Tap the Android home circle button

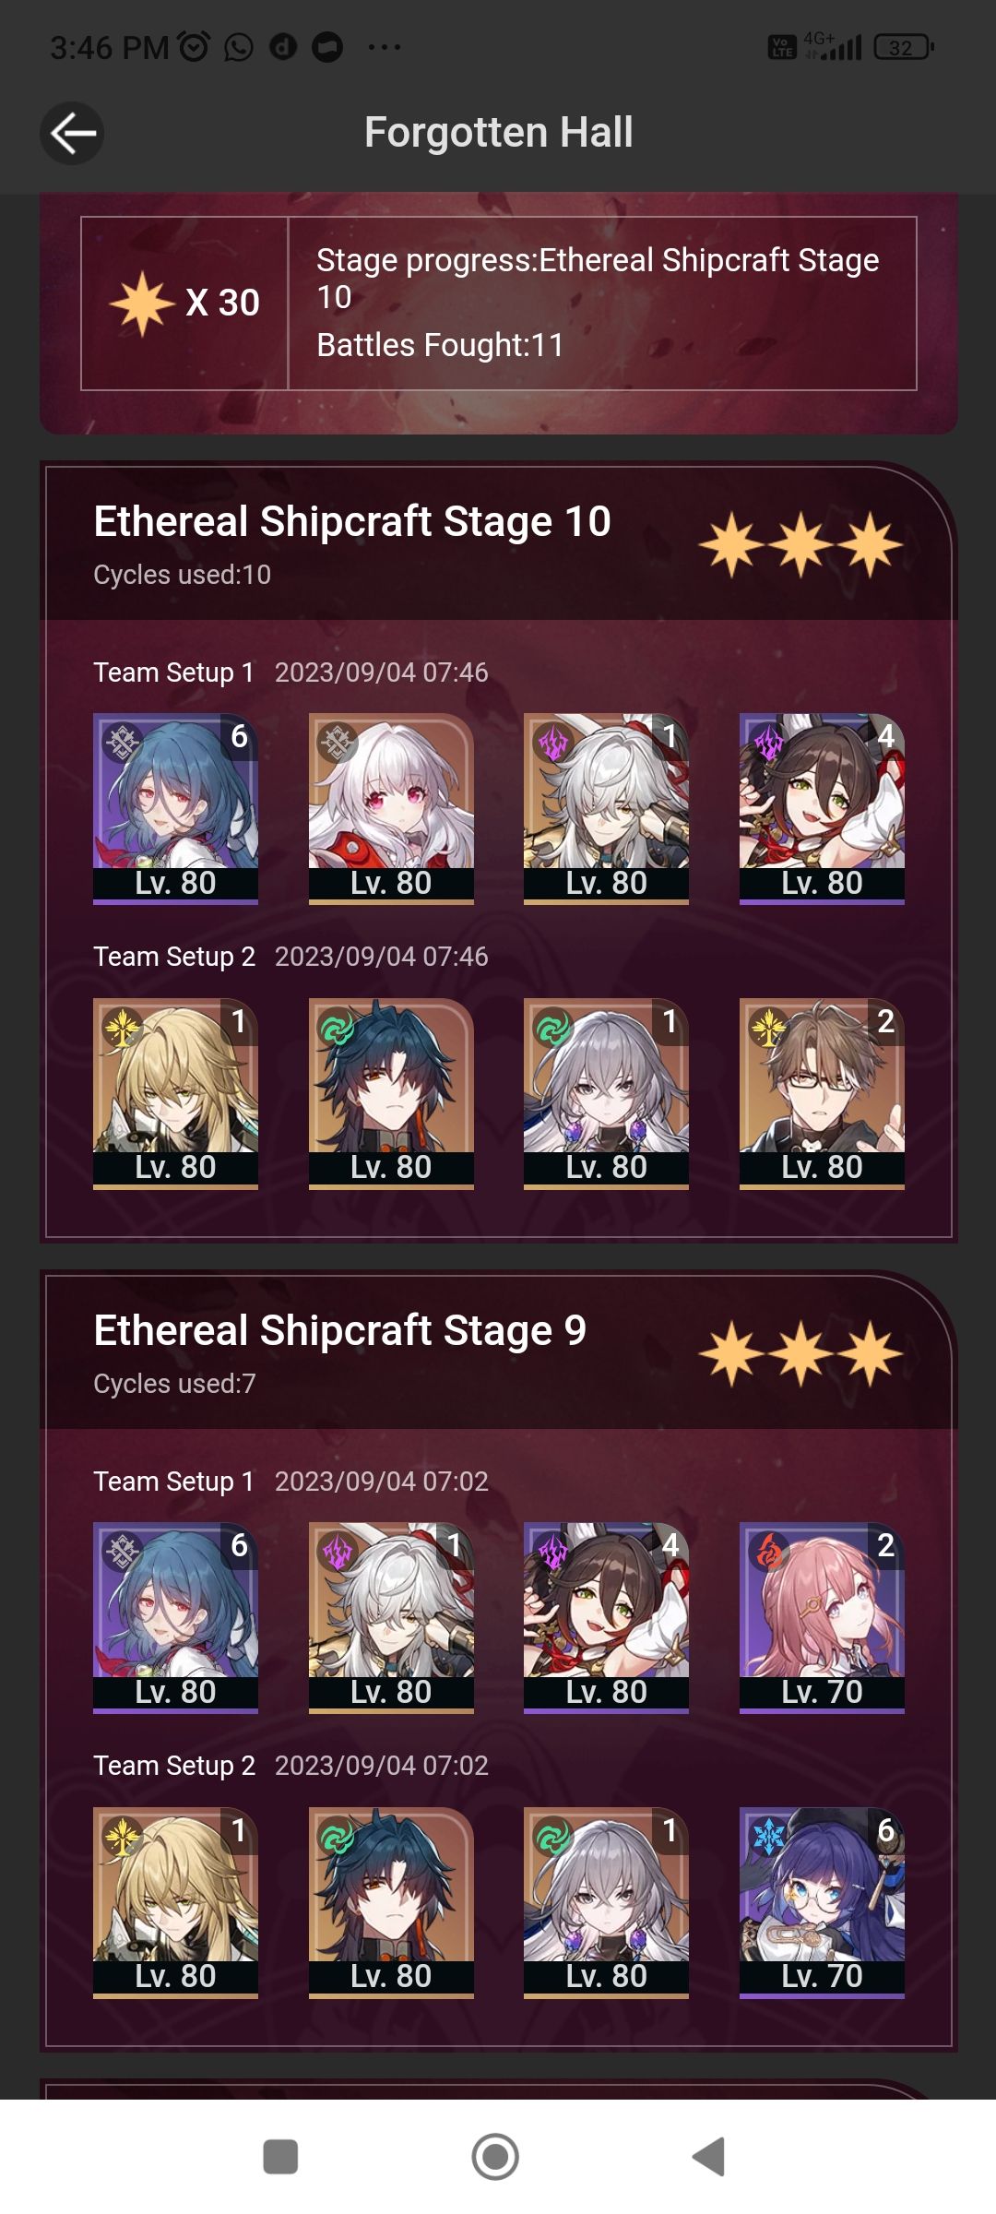495,2157
